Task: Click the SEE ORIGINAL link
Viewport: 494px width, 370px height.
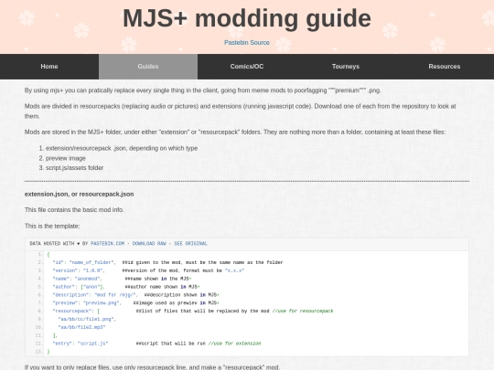Action: pyautogui.click(x=190, y=244)
